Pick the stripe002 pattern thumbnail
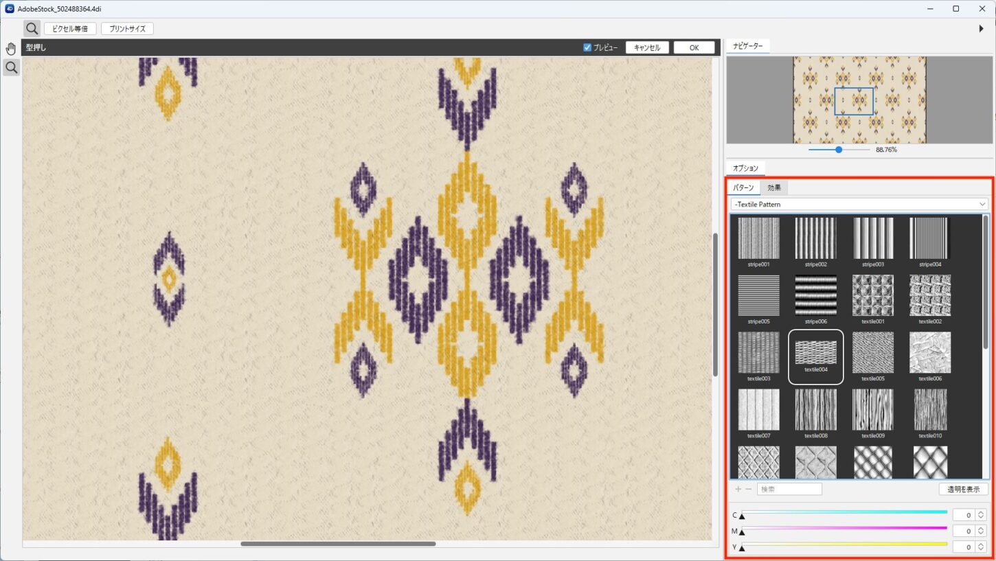The image size is (996, 561). coord(815,238)
